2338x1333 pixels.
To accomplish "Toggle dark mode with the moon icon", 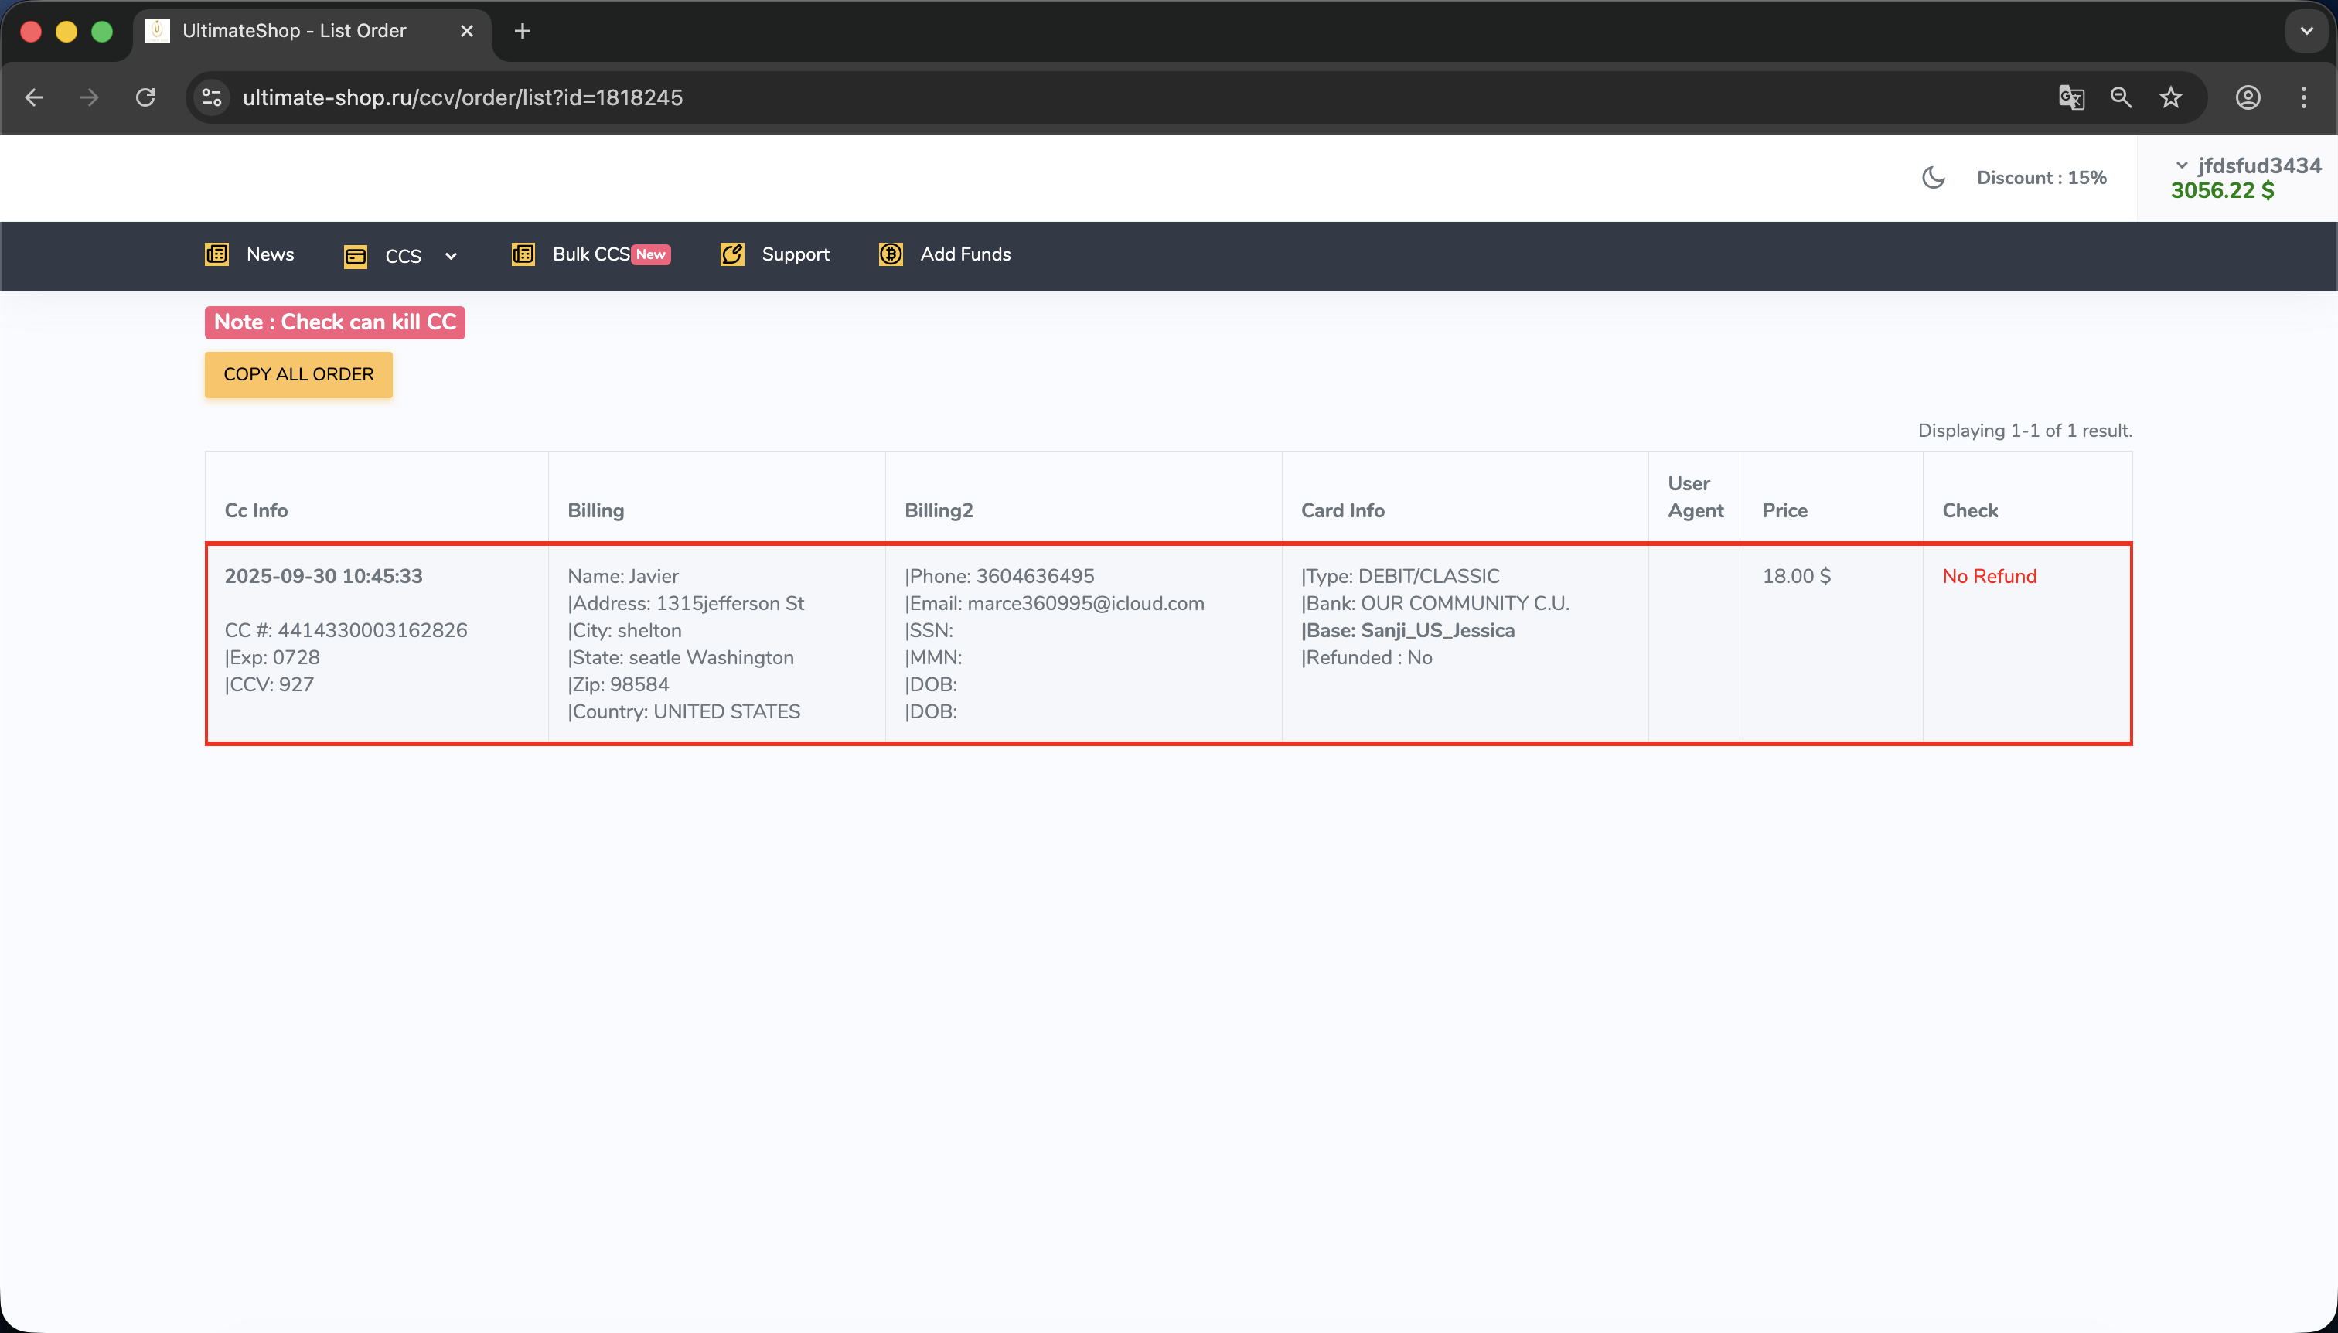I will [x=1934, y=178].
